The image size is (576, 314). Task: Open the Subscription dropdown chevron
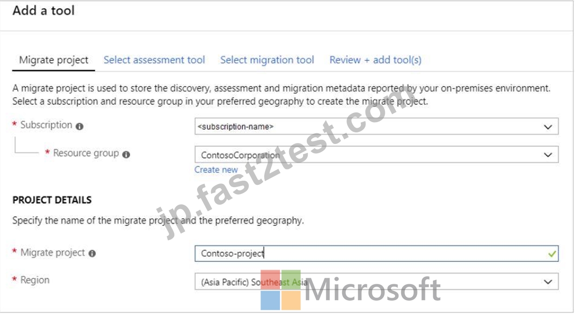[x=548, y=127]
